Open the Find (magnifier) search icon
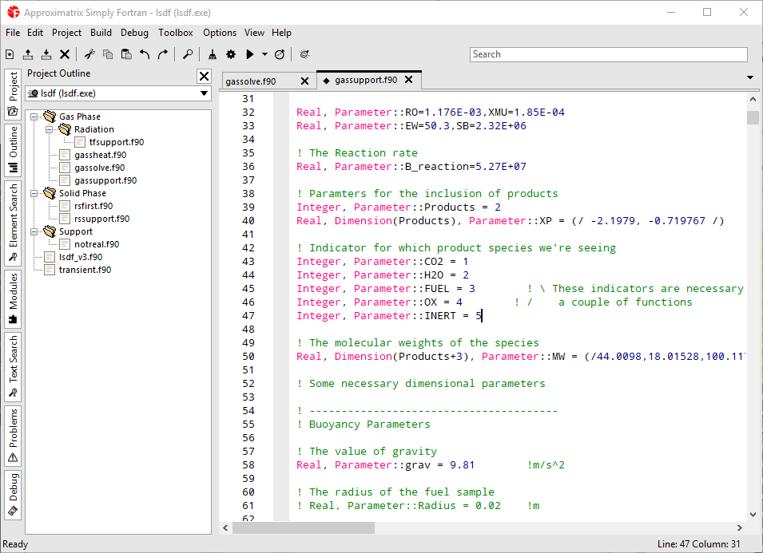The image size is (763, 553). click(188, 54)
